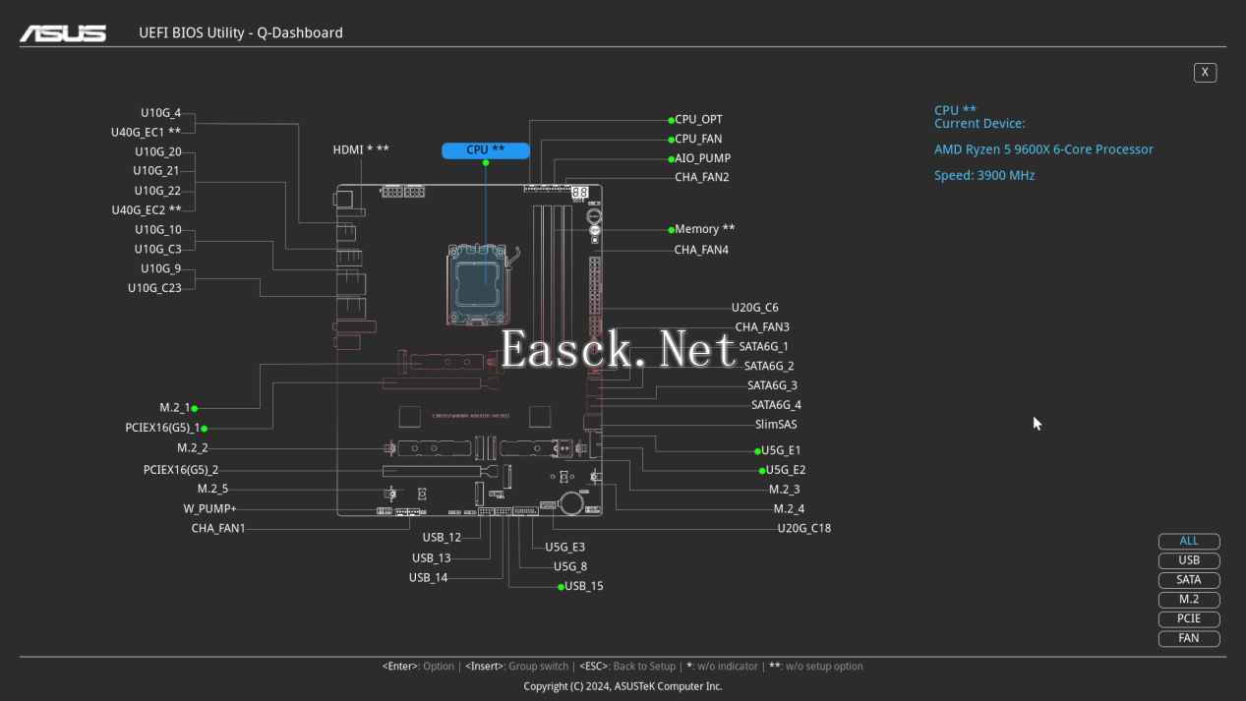Click the <Enter>: Option hint
1246x701 pixels.
418,667
